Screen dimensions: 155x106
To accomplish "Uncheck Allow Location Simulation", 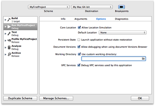I will [79, 27].
